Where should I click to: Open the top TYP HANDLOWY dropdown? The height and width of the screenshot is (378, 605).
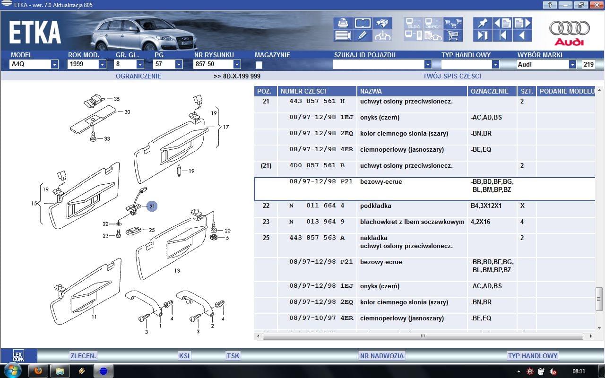tap(495, 64)
